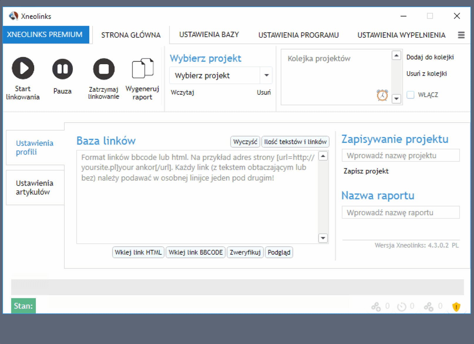Select Ustawienia artykułów side tab
Image resolution: width=474 pixels, height=344 pixels.
pyautogui.click(x=35, y=188)
